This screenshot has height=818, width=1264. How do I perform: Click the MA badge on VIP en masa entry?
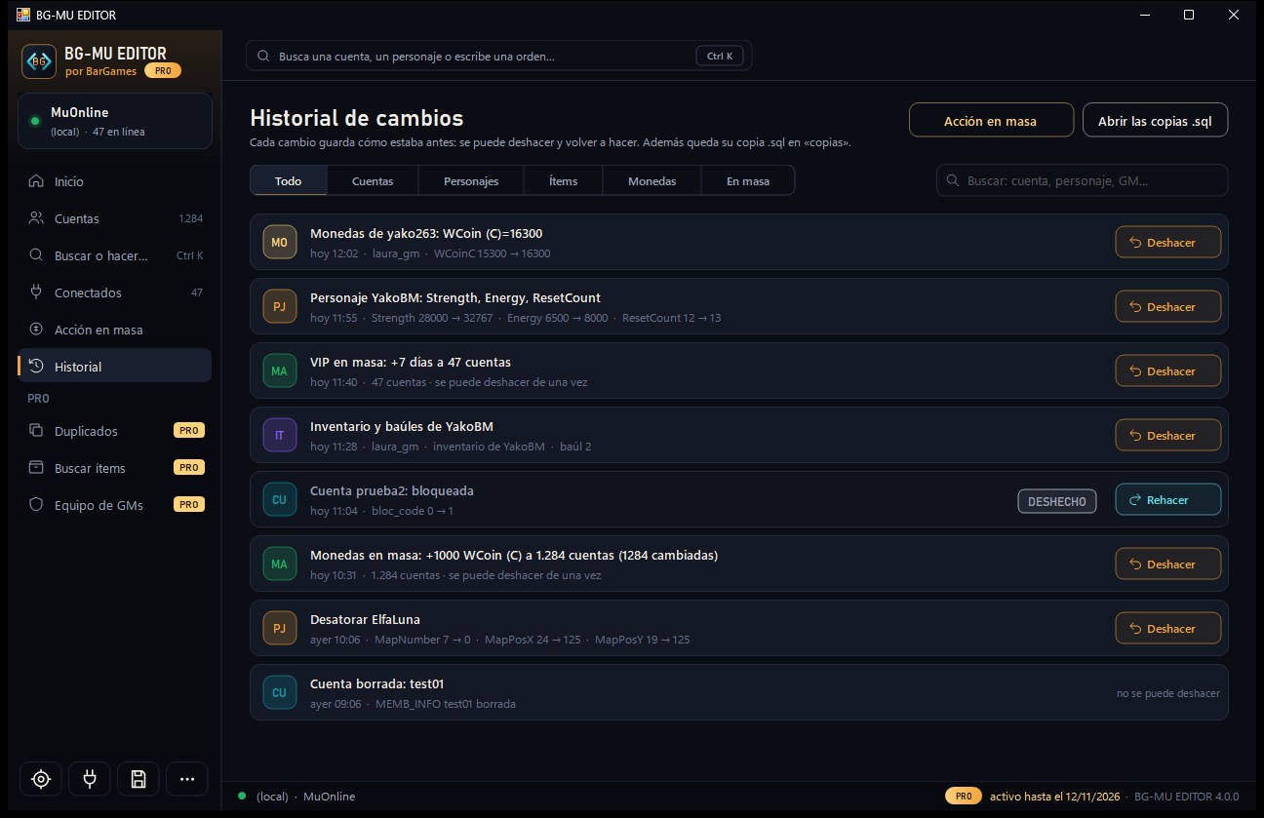[279, 371]
